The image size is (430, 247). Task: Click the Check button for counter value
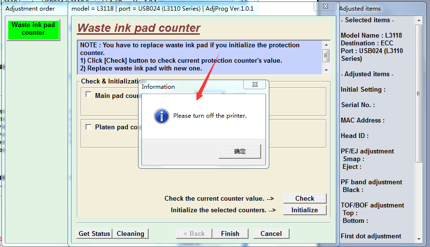click(305, 198)
